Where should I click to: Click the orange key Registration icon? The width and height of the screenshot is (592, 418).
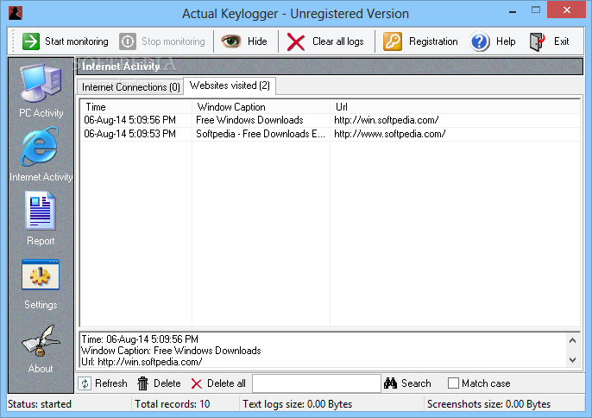pyautogui.click(x=393, y=41)
